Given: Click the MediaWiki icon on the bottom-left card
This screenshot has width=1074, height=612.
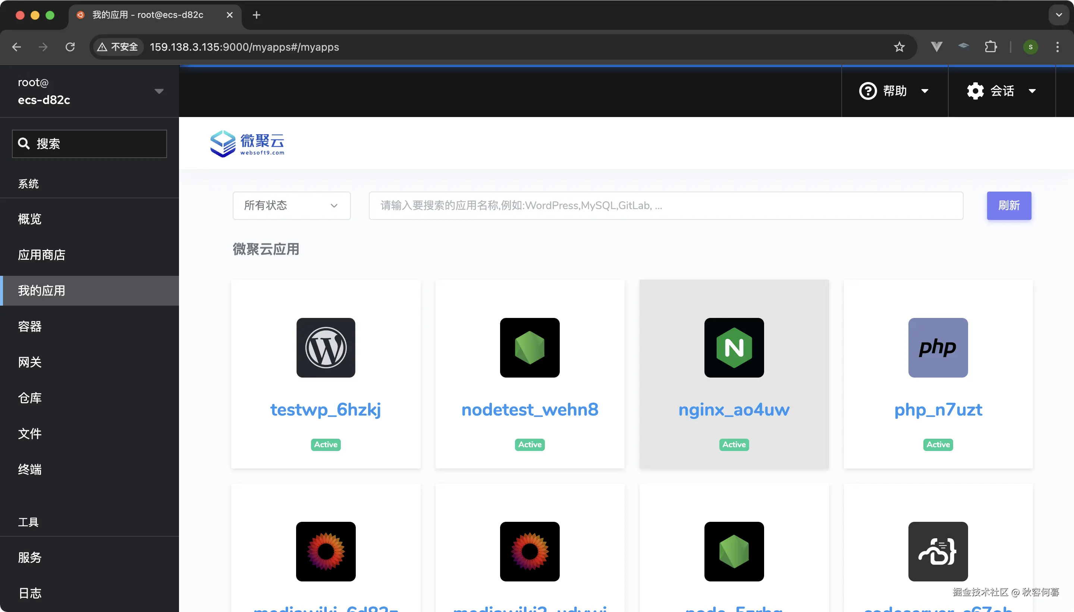Looking at the screenshot, I should click(326, 552).
